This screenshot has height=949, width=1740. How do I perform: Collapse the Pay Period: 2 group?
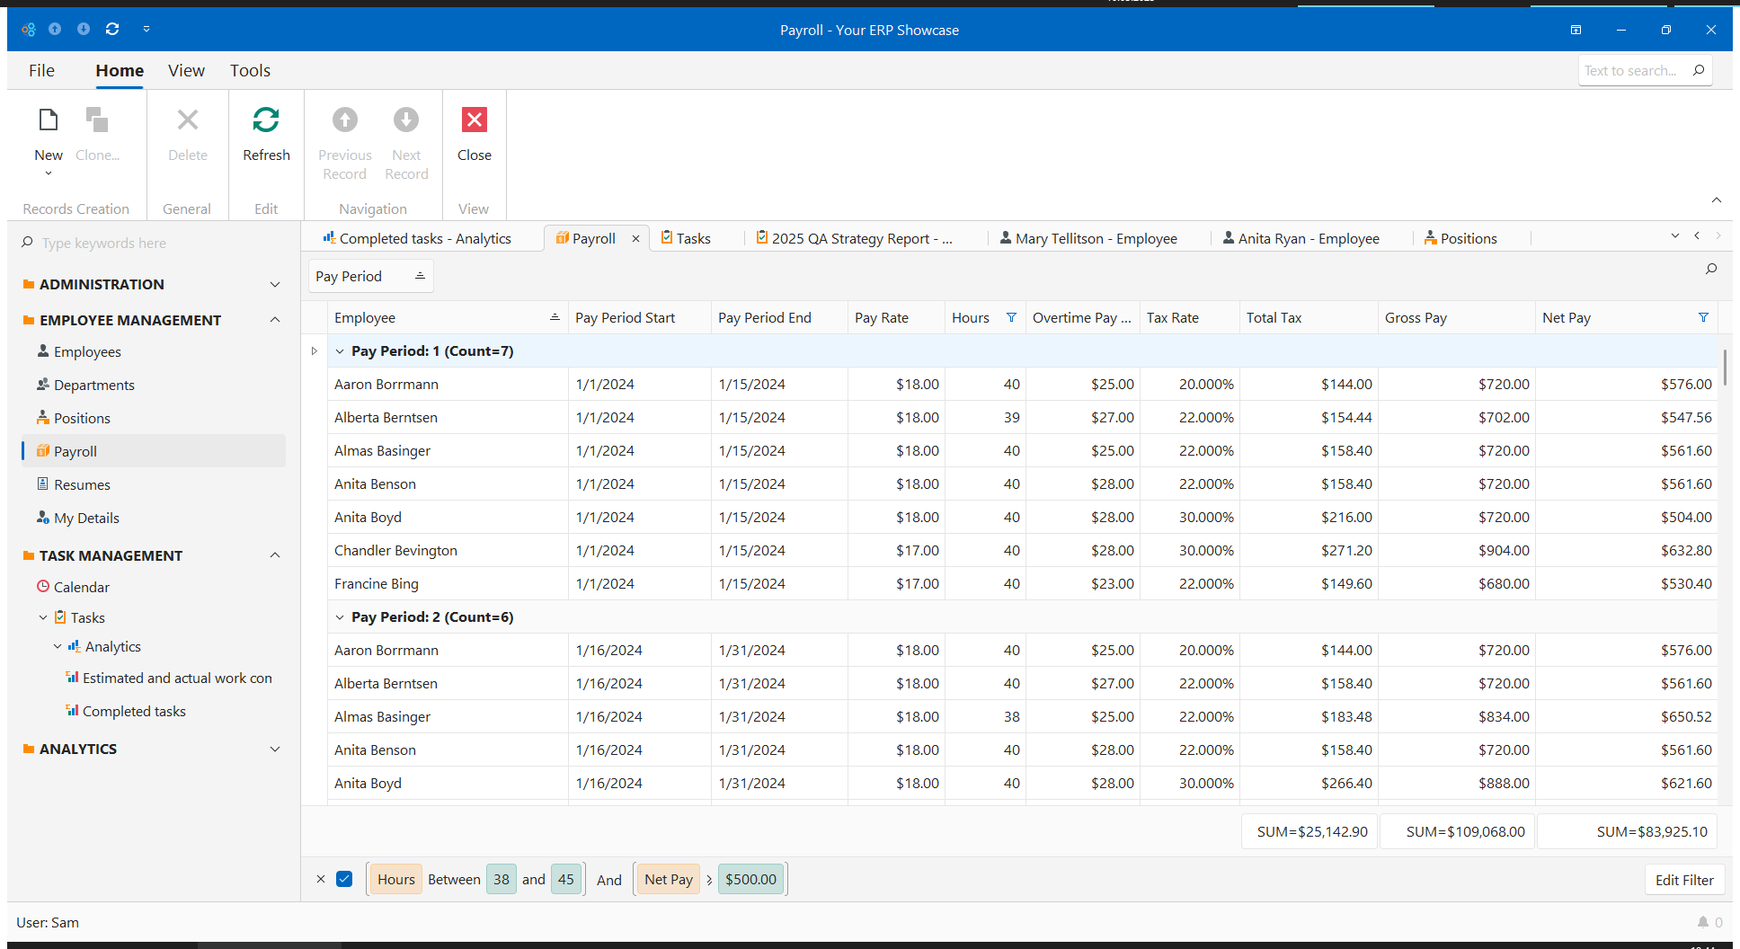[x=340, y=617]
